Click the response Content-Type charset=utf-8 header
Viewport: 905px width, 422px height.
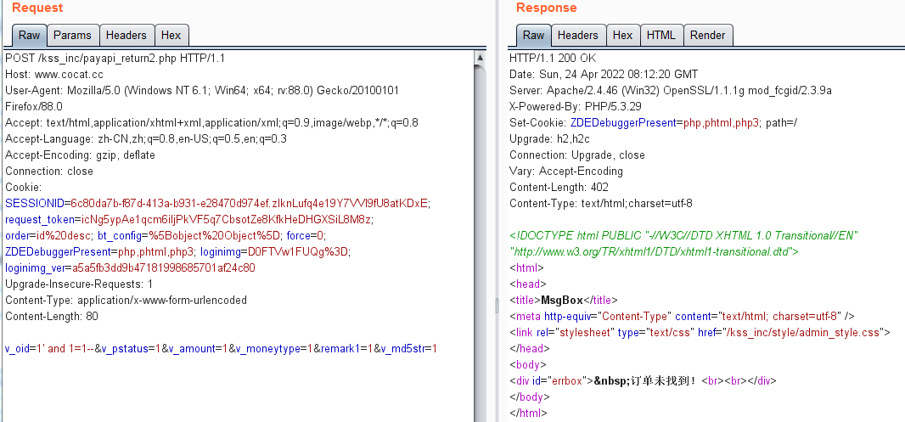(x=601, y=204)
